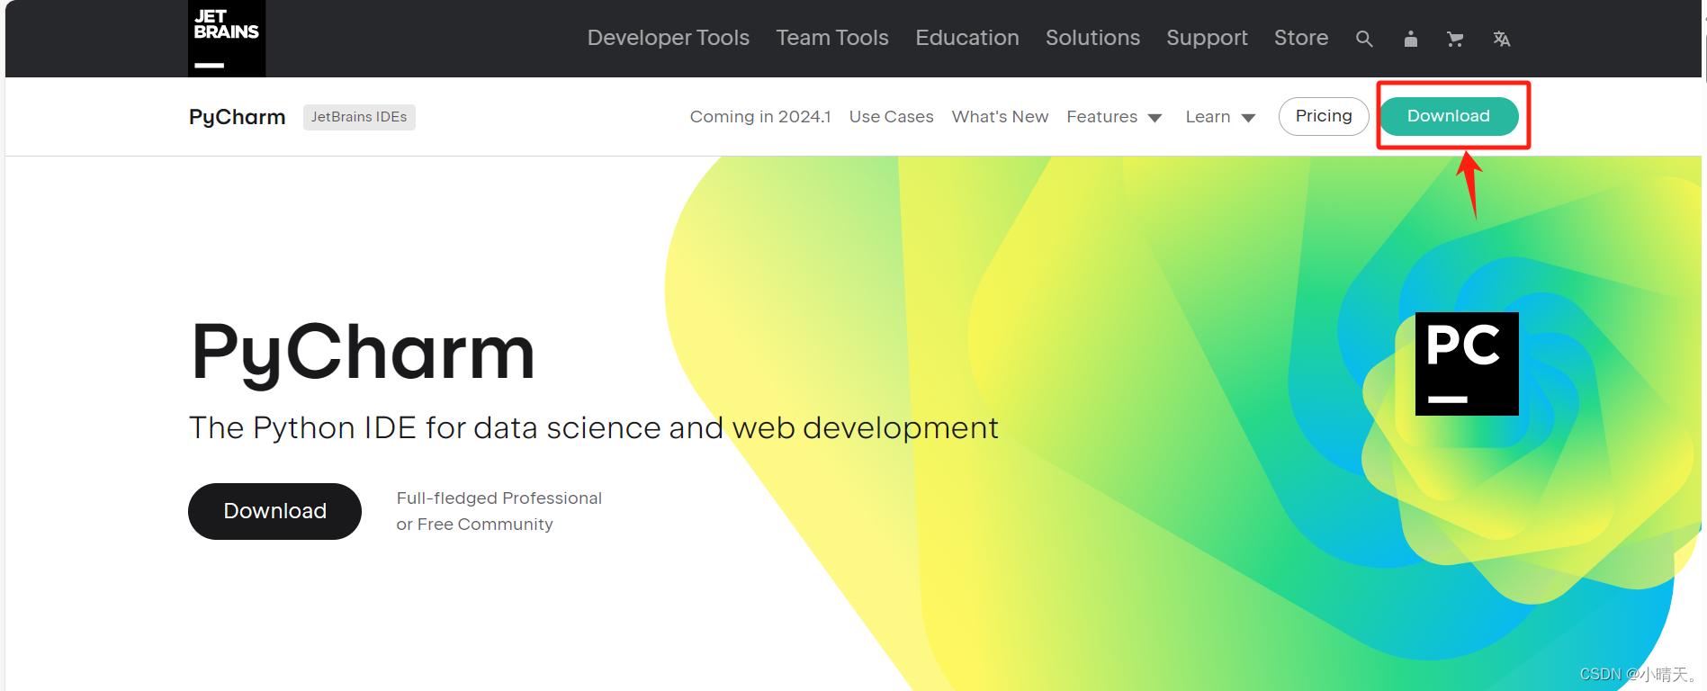Image resolution: width=1707 pixels, height=691 pixels.
Task: Expand the Features dropdown
Action: click(1114, 117)
